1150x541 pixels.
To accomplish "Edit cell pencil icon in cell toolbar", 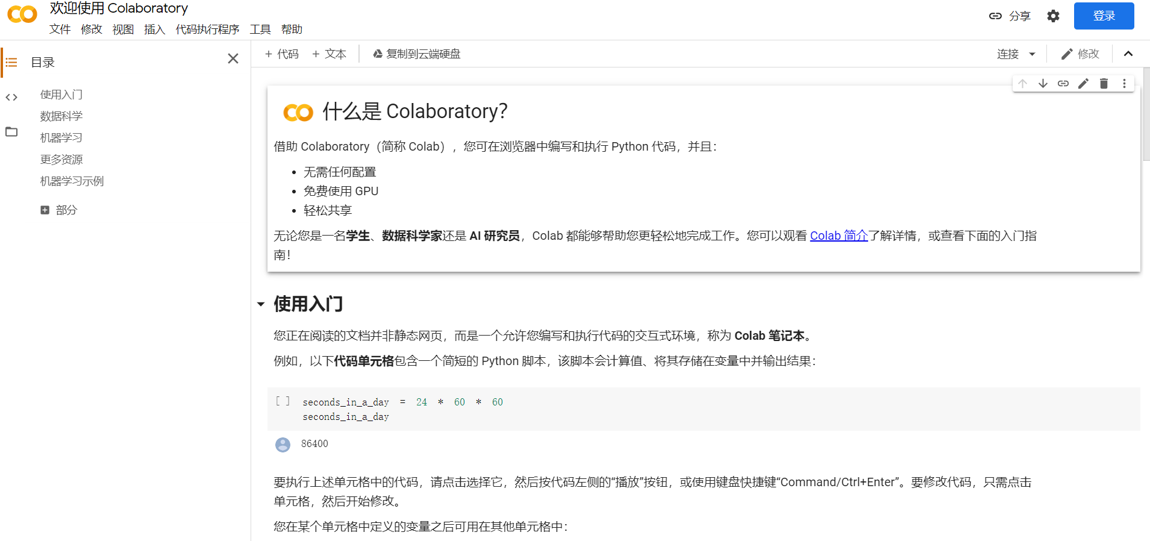I will coord(1083,84).
